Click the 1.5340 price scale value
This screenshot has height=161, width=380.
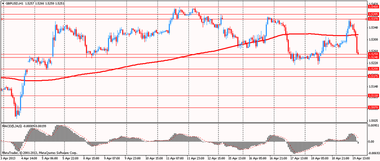[373, 28]
